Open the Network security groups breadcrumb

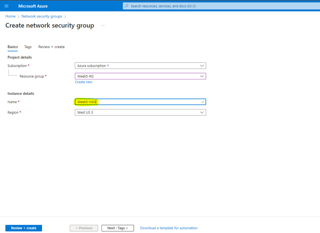(42, 17)
